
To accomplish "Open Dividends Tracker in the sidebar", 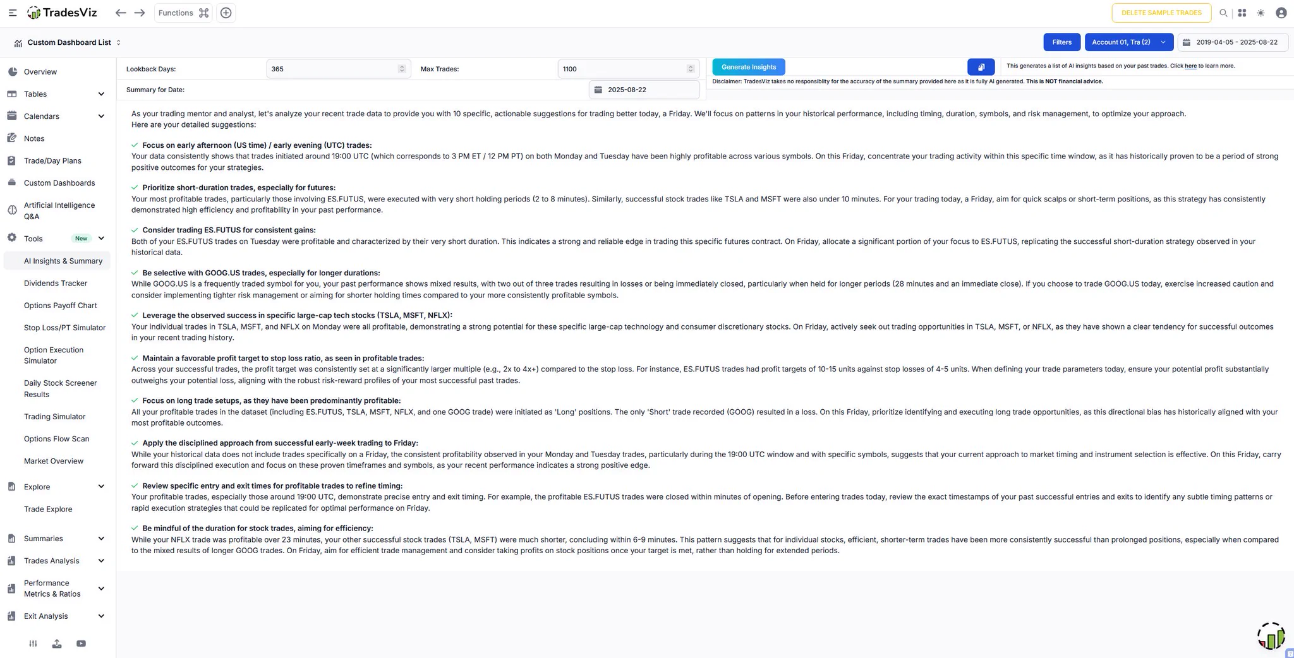I will tap(56, 284).
